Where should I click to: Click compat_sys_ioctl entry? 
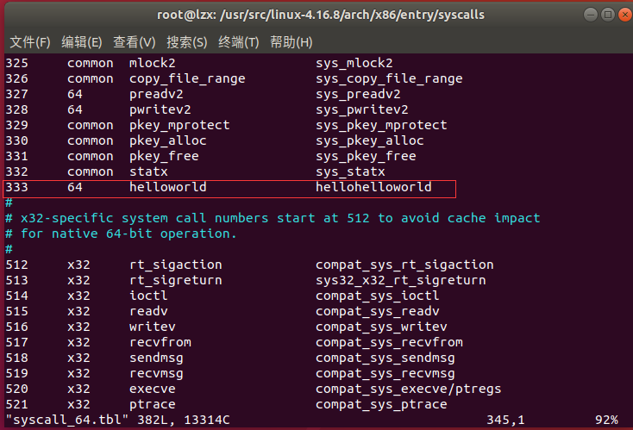[378, 296]
